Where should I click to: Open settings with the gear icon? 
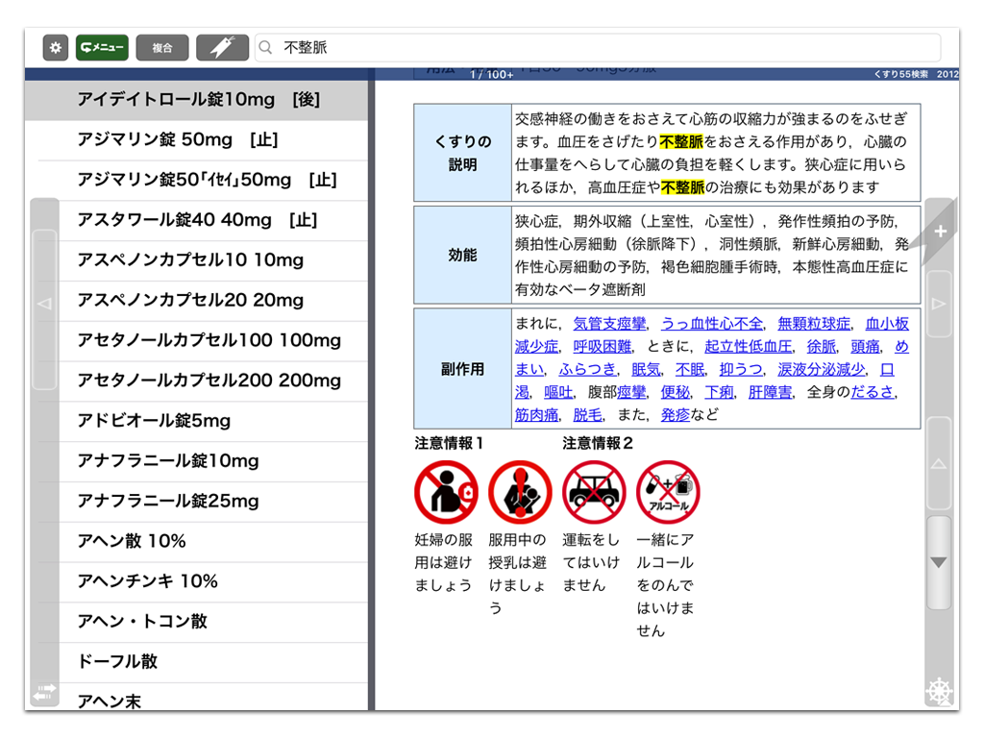55,47
